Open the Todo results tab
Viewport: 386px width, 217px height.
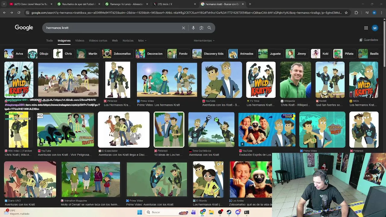click(x=49, y=40)
